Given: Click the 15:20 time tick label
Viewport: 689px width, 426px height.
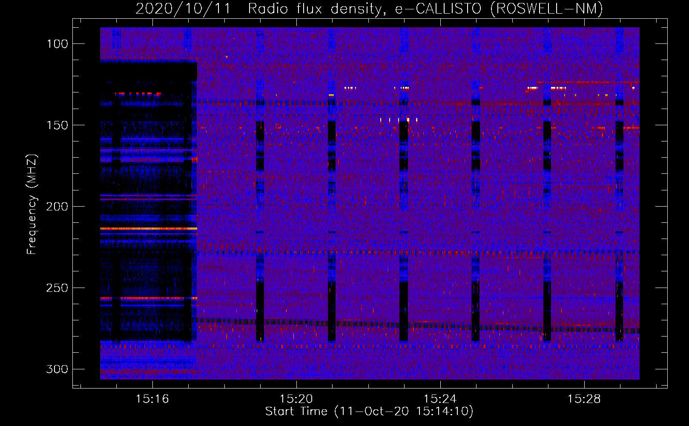Looking at the screenshot, I should tap(296, 399).
